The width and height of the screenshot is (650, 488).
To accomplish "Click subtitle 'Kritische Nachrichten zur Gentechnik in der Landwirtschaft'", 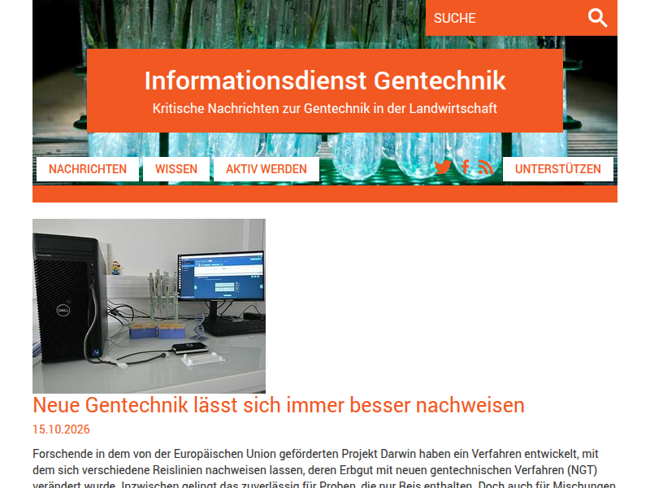I will [325, 108].
